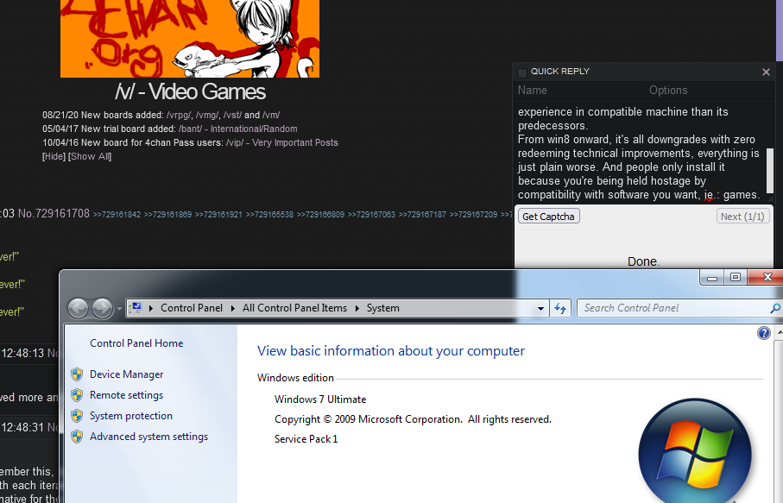Open the /vrpg/ board link

point(179,115)
